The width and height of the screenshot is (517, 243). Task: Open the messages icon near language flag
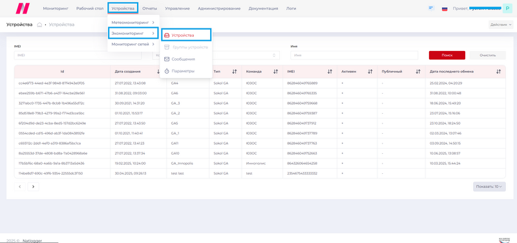(x=431, y=8)
